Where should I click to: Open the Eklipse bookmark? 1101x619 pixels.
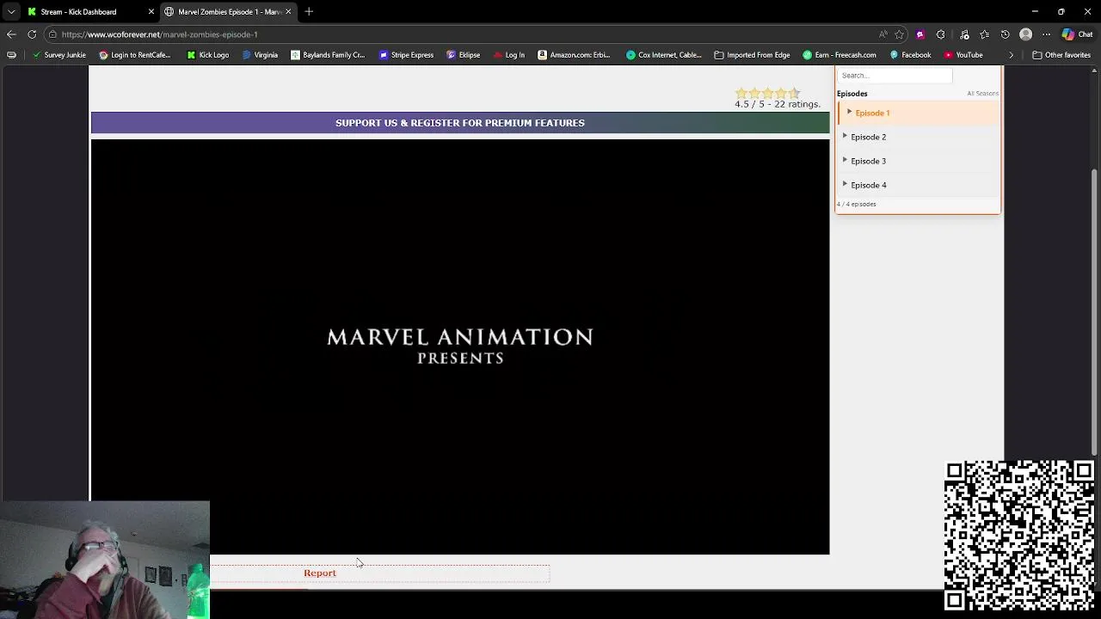463,55
